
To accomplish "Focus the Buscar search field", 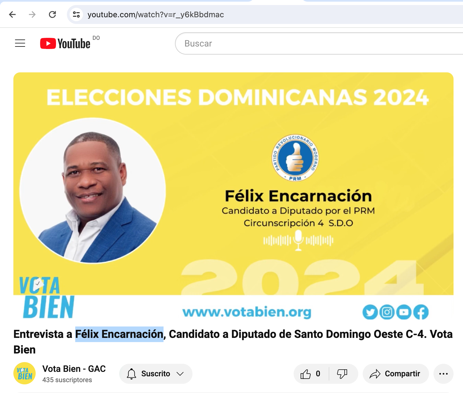I will [319, 43].
